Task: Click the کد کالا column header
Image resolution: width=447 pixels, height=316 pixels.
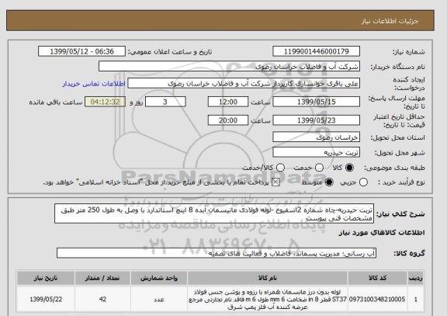Action: (x=377, y=278)
